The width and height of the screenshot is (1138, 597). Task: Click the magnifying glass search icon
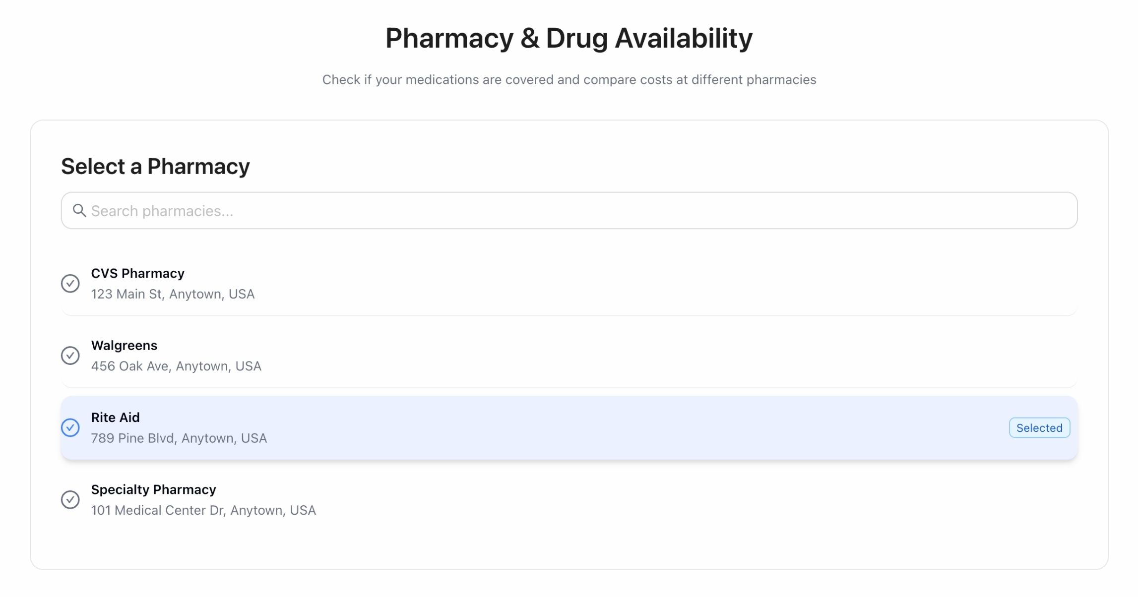coord(79,211)
